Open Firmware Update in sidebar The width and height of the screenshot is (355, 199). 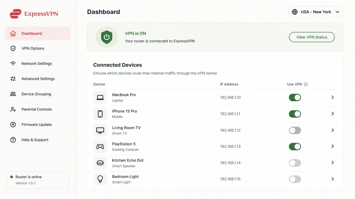point(38,124)
